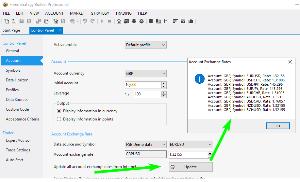Viewport: 300px width, 182px height.
Task: Open Auto Start in sidebar
Action: (x=14, y=160)
